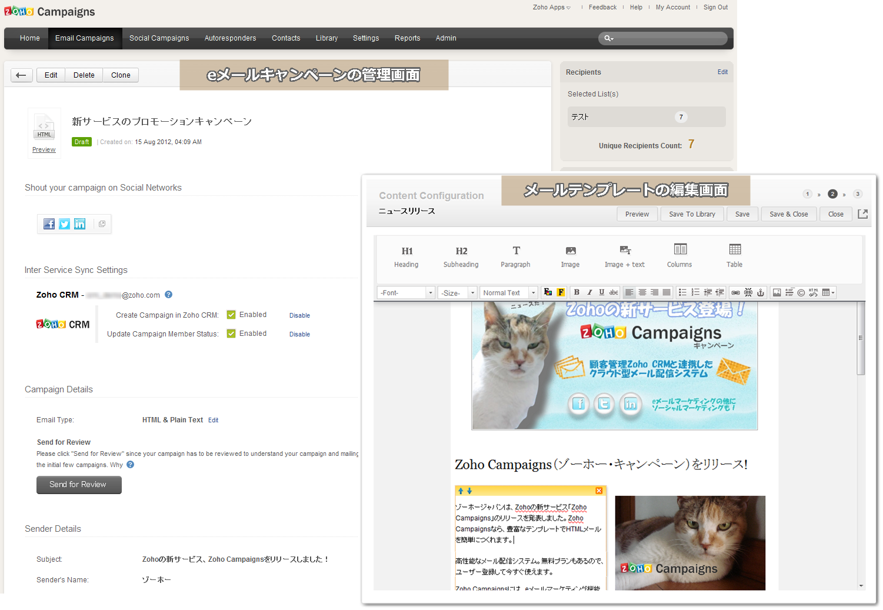The image size is (883, 610).
Task: Click Save To Library button
Action: [692, 214]
